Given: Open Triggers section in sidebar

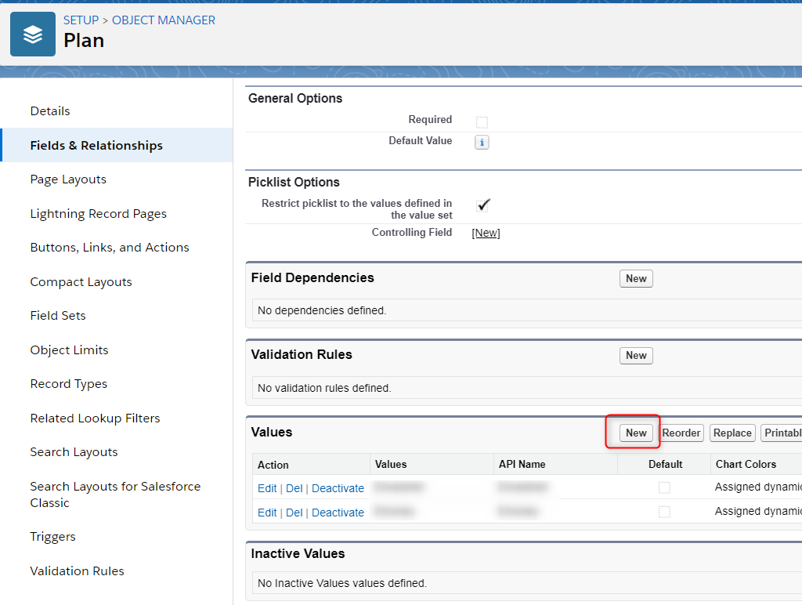Looking at the screenshot, I should pyautogui.click(x=53, y=537).
